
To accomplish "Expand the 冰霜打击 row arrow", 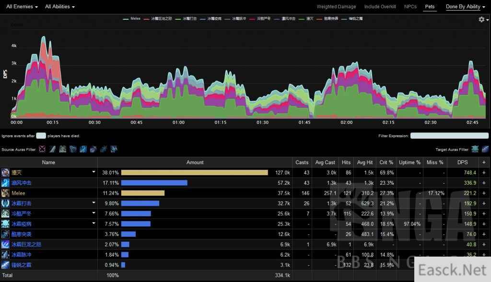I will tap(94, 203).
